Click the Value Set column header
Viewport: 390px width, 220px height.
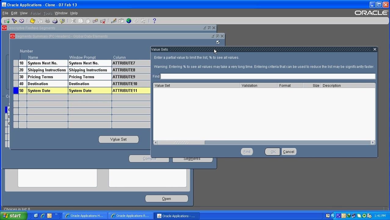click(197, 86)
